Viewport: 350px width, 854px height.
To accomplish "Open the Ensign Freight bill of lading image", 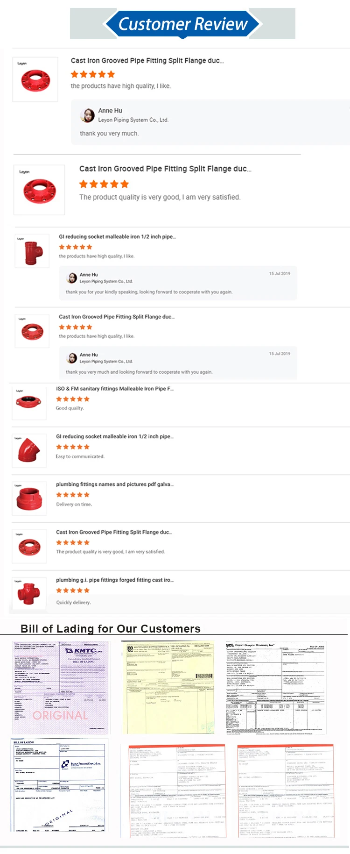I will click(x=59, y=786).
